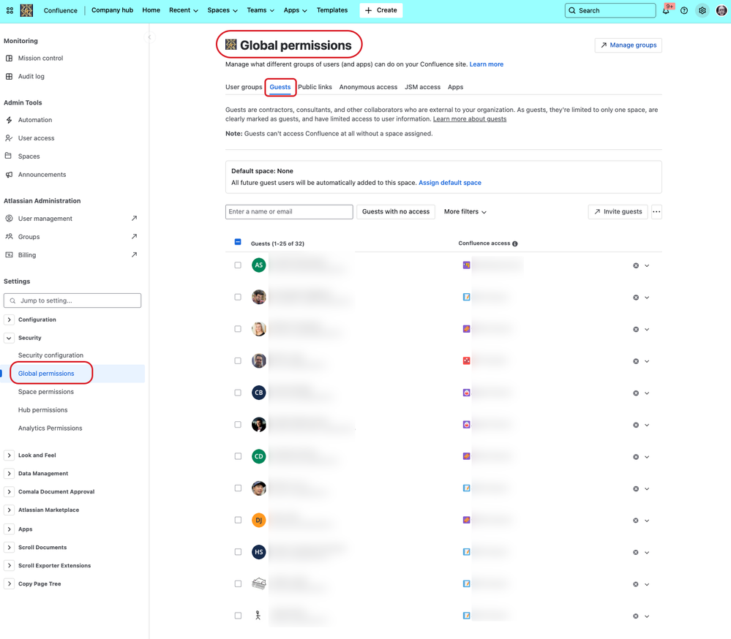Screen dimensions: 731x639
Task: Open the Teams dropdown menu
Action: (x=260, y=10)
